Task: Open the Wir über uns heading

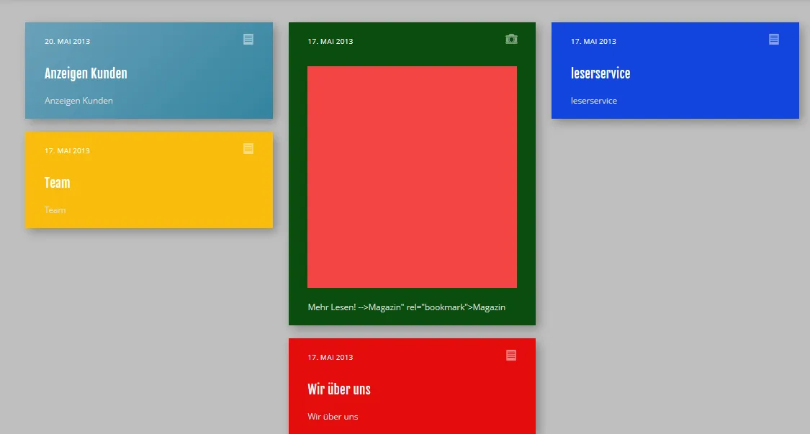Action: pyautogui.click(x=339, y=389)
